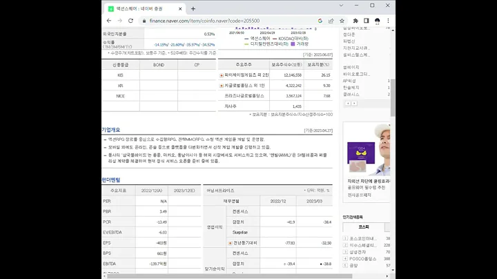497x279 pixels.
Task: Open the Chrome profile avatar
Action: coord(377,21)
